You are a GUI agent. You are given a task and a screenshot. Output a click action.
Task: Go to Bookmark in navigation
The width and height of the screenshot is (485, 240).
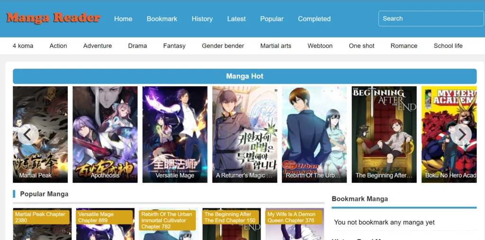162,19
